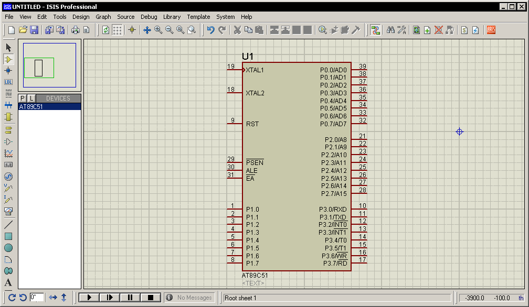Screen dimensions: 529x307
Task: Select the 2D Line drawing tool
Action: click(8, 224)
